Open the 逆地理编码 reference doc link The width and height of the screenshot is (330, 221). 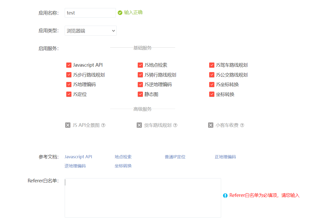[x=75, y=166]
